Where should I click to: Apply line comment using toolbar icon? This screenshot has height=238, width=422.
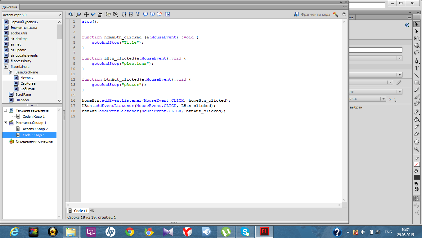152,14
